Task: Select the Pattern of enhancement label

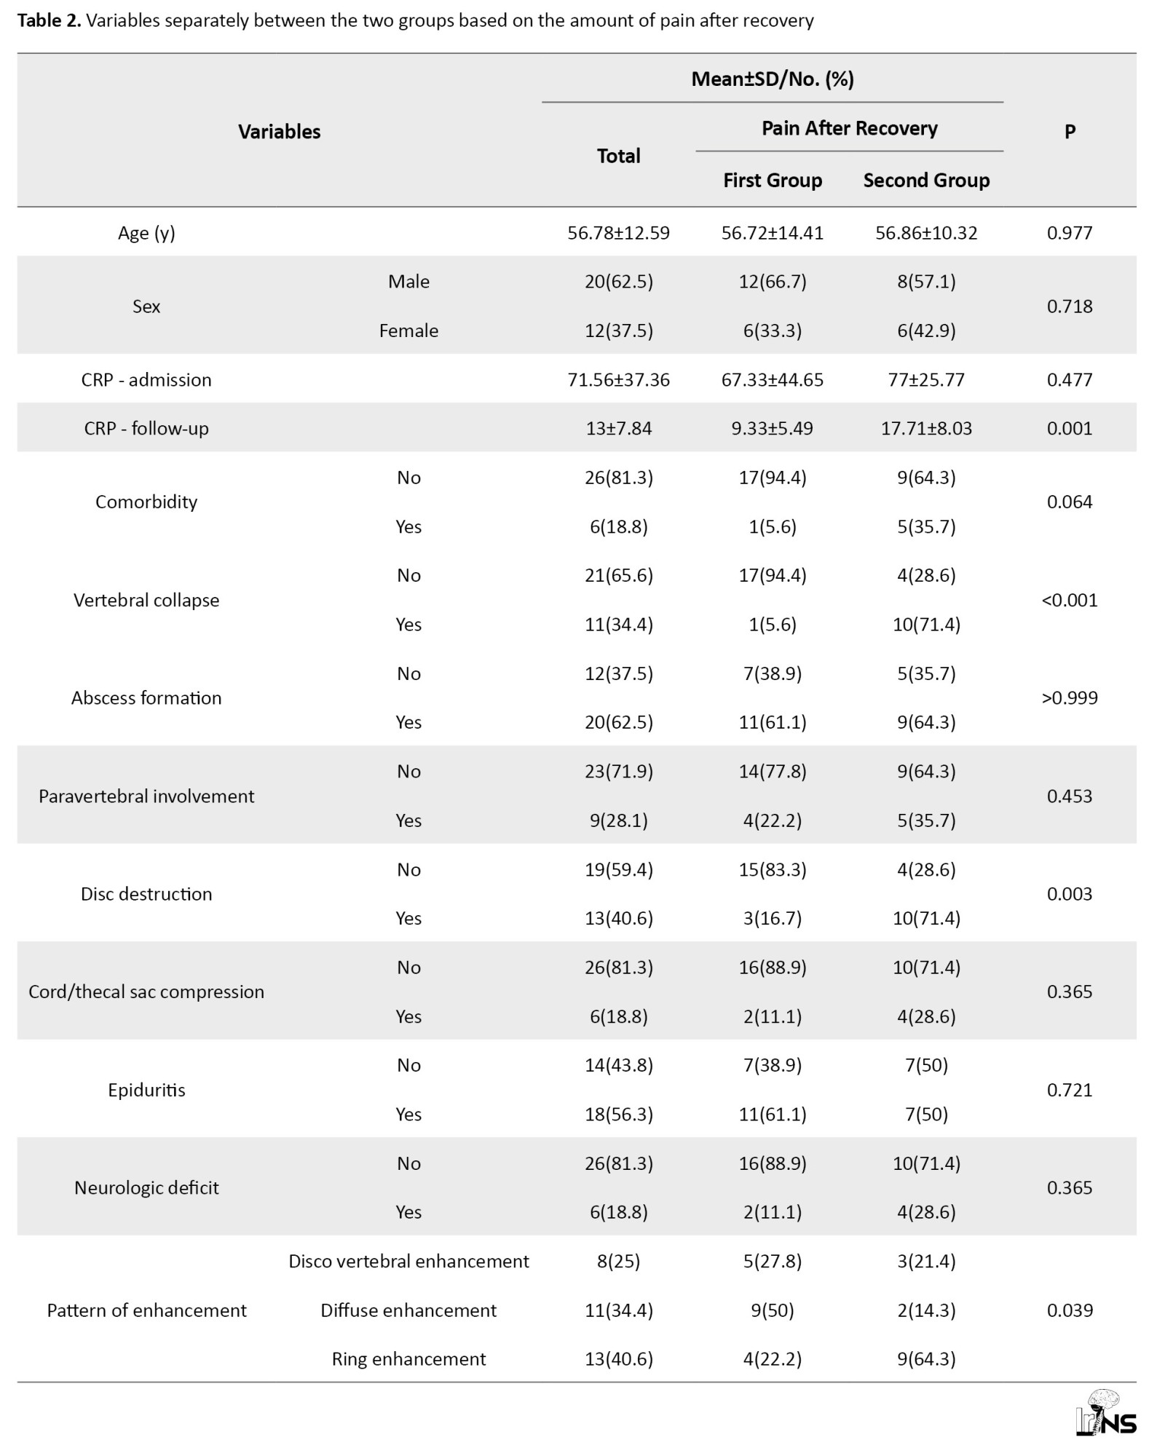Action: tap(146, 1310)
